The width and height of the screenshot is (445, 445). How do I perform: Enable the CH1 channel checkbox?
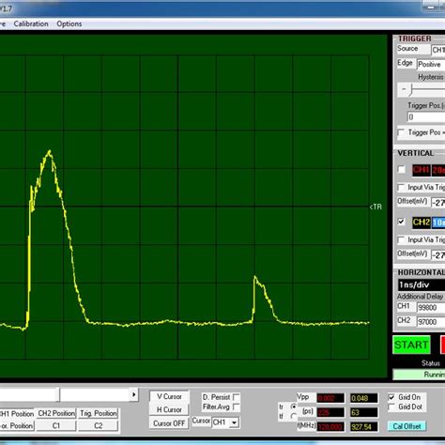(x=401, y=169)
